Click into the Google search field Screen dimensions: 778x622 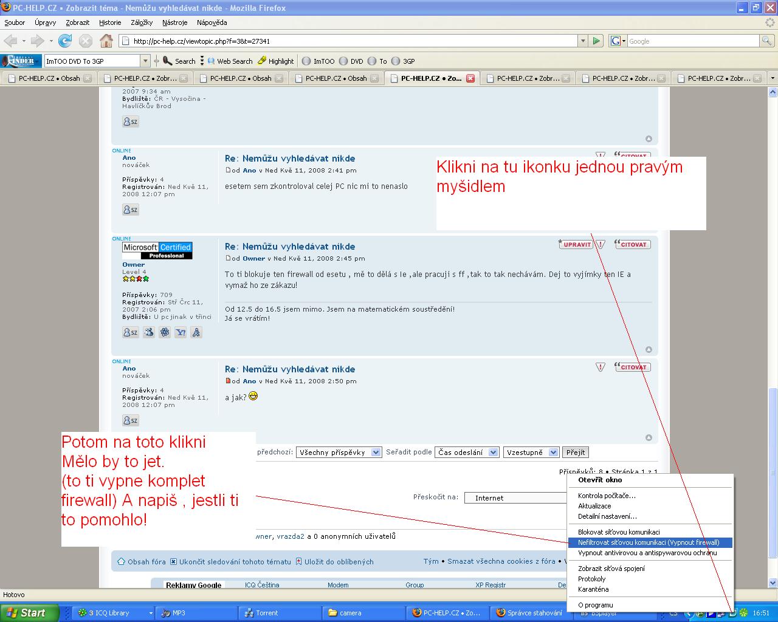693,41
